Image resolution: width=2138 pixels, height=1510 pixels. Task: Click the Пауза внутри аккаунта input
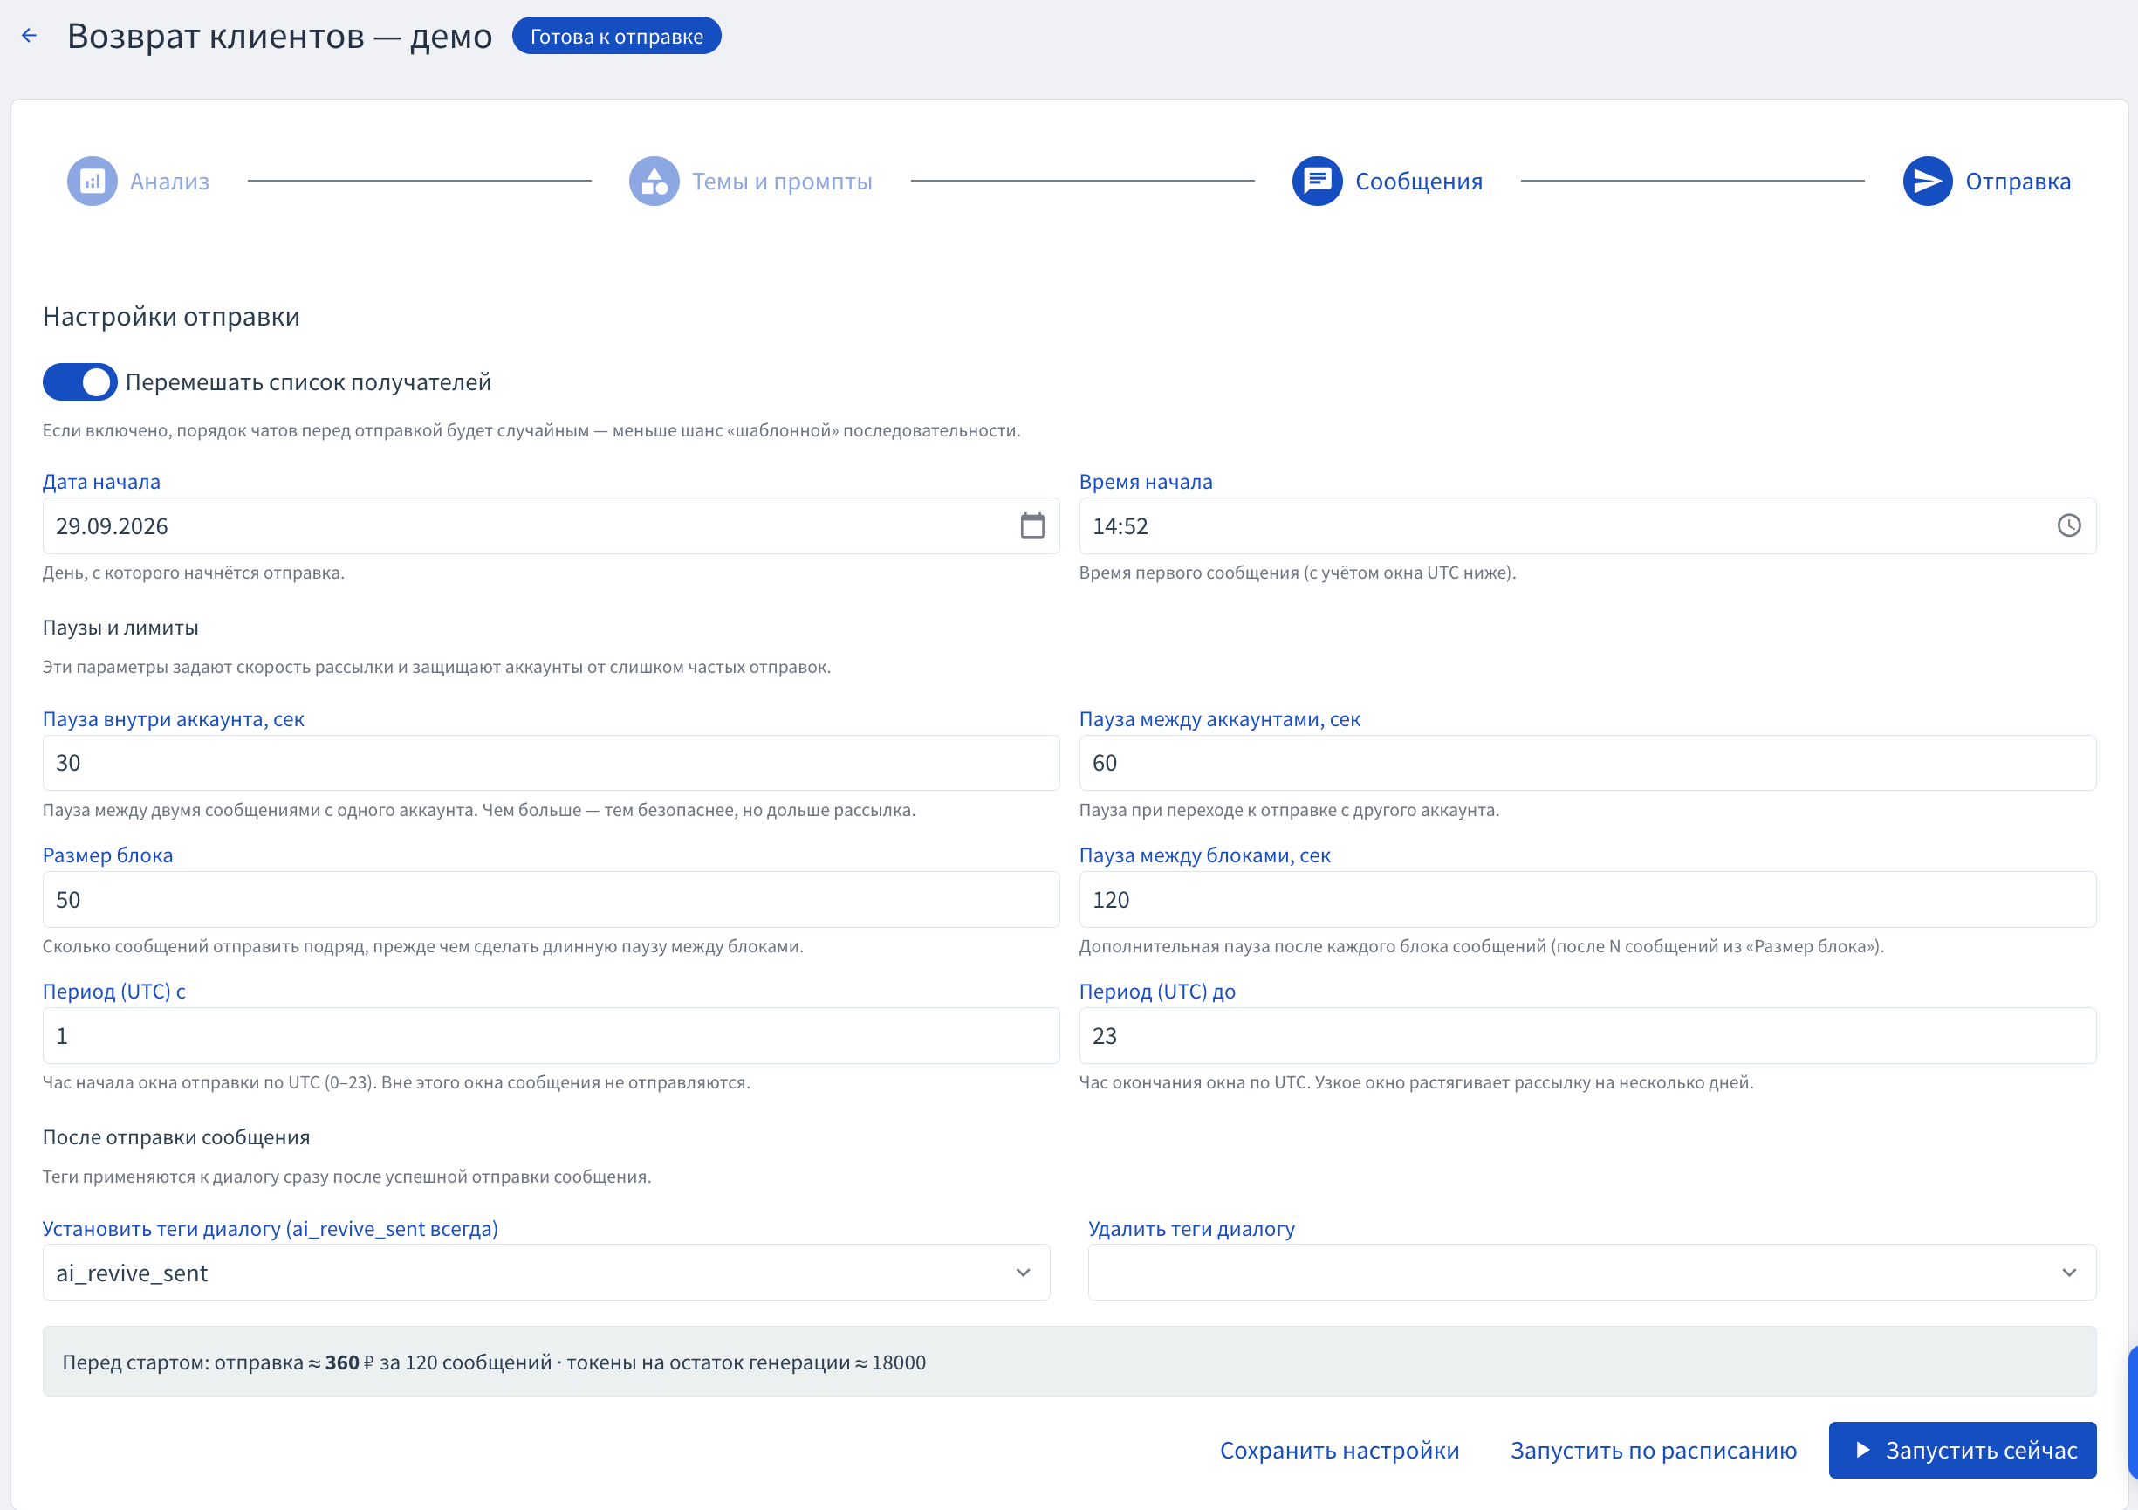[x=551, y=762]
